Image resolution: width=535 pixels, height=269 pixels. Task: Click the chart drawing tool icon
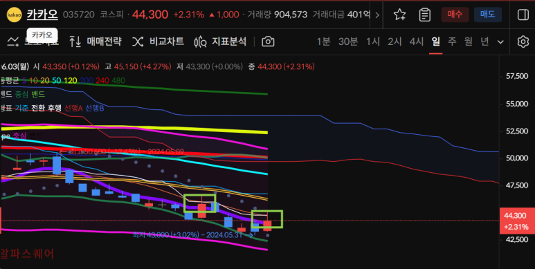[x=13, y=41]
